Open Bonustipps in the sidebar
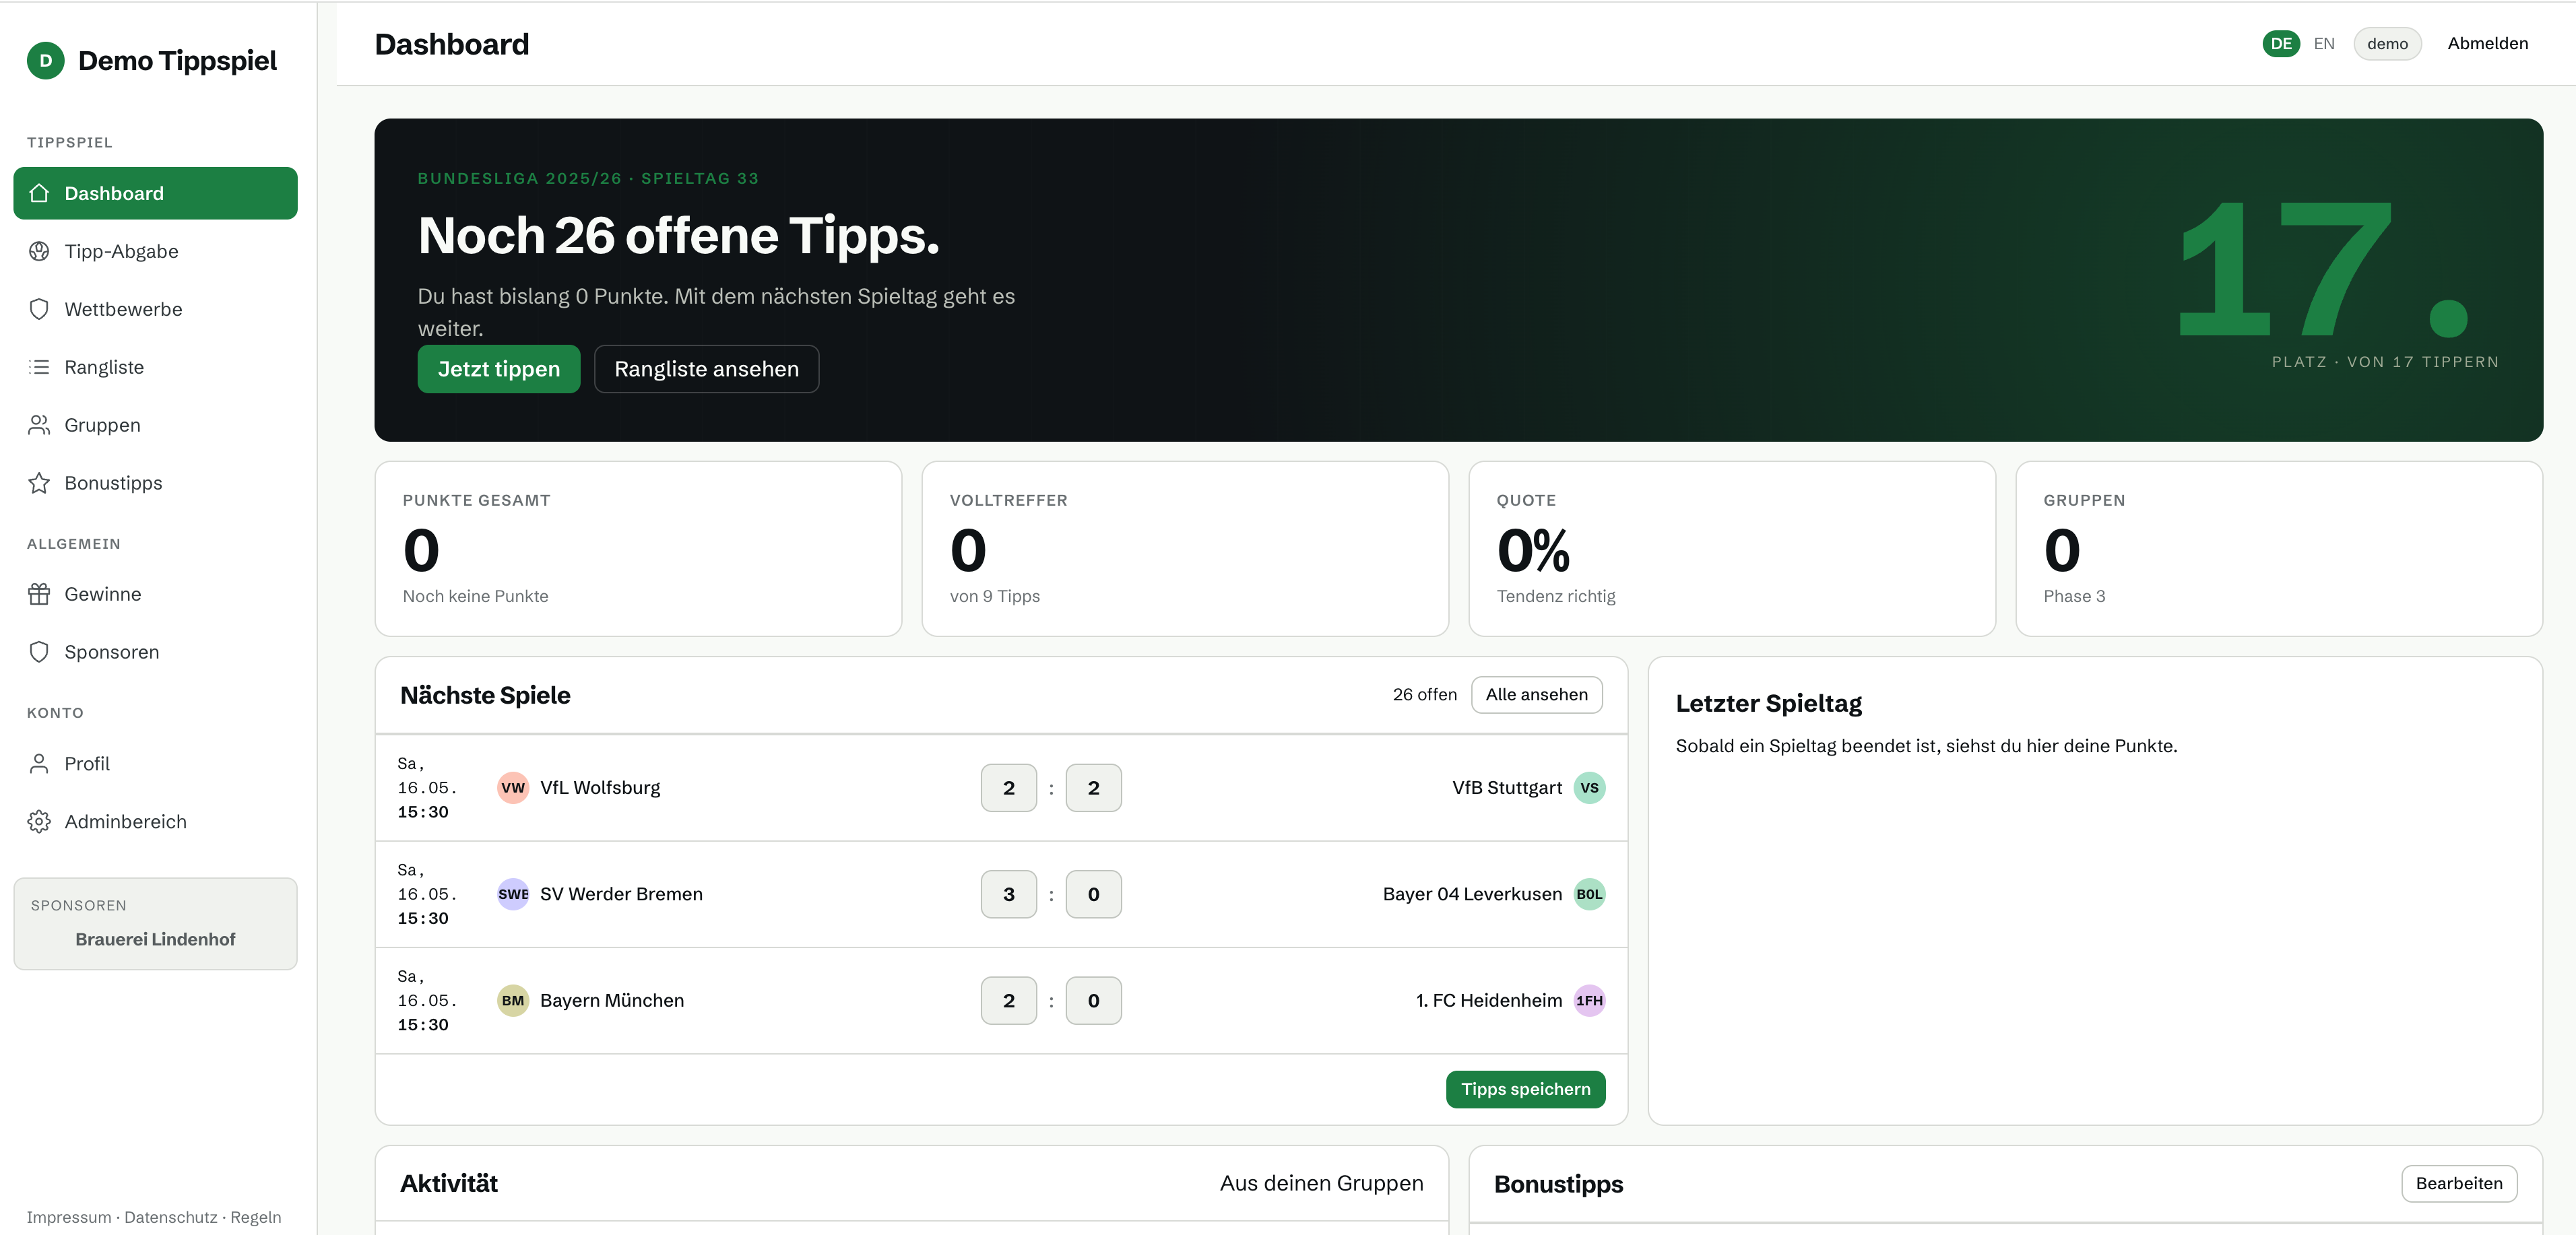Image resolution: width=2576 pixels, height=1235 pixels. click(x=155, y=483)
